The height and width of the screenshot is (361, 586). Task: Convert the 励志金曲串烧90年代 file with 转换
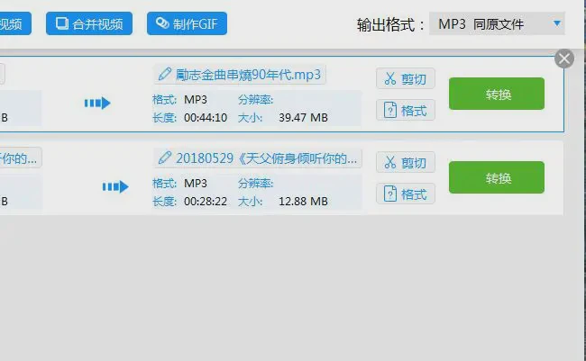tap(497, 94)
